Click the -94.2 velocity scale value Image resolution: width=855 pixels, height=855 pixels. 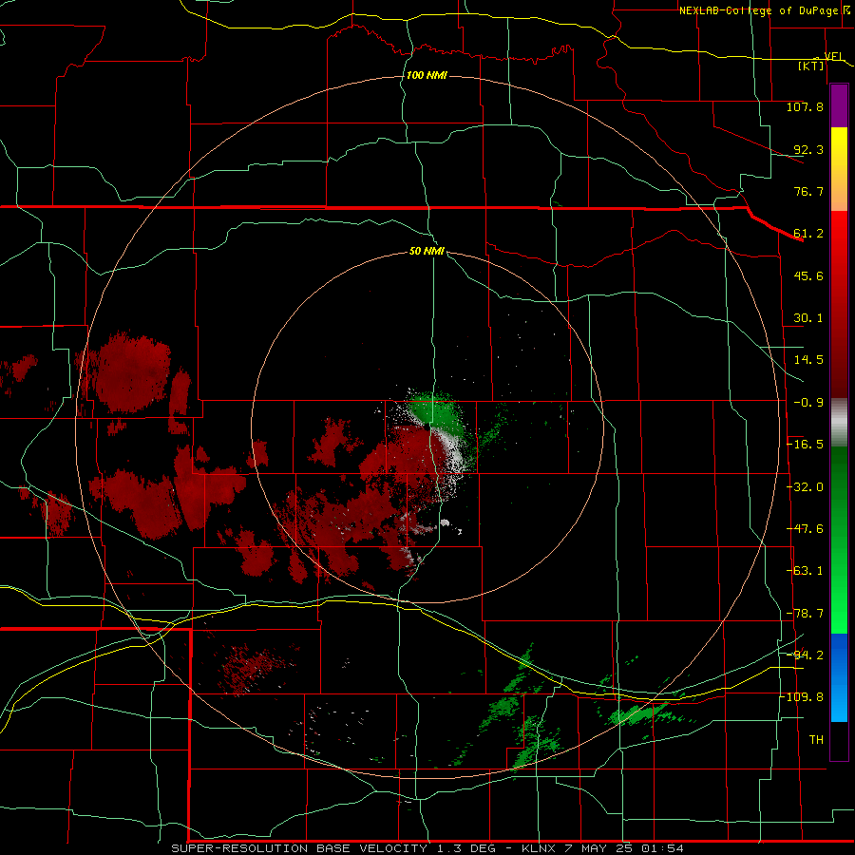click(805, 655)
